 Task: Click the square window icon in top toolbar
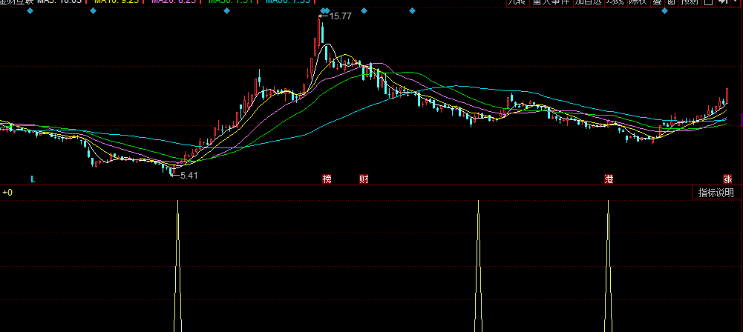coord(708,3)
